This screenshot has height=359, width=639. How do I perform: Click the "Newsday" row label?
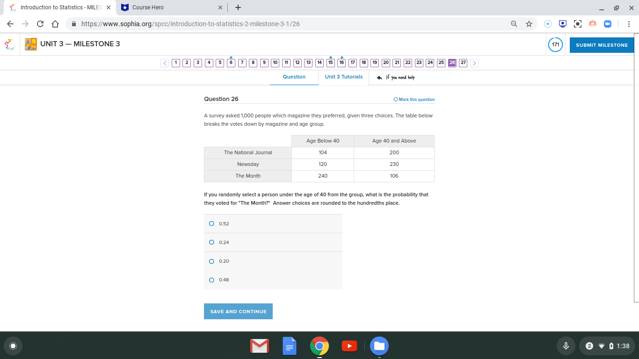pos(248,164)
